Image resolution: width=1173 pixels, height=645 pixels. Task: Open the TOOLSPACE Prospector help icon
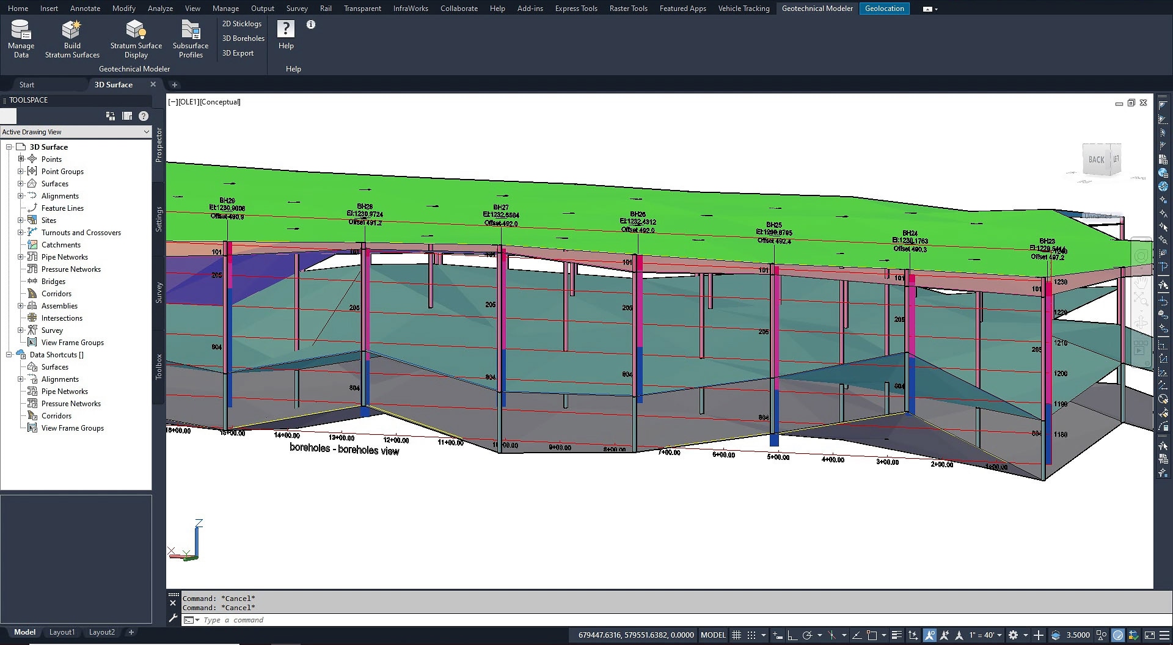coord(143,115)
